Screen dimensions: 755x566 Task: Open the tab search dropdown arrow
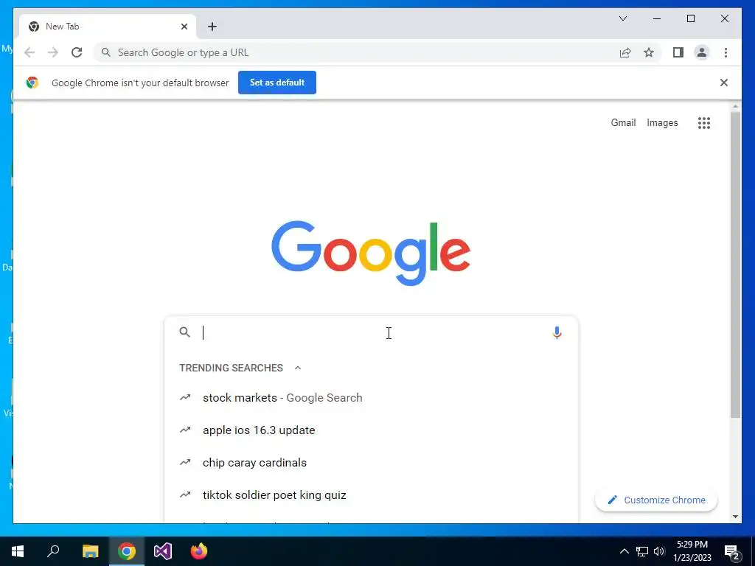tap(622, 18)
